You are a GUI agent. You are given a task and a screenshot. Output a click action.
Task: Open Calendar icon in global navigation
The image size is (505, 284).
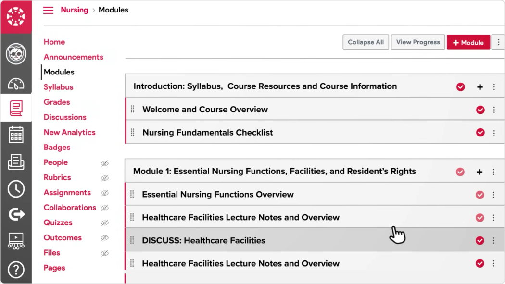tap(16, 135)
